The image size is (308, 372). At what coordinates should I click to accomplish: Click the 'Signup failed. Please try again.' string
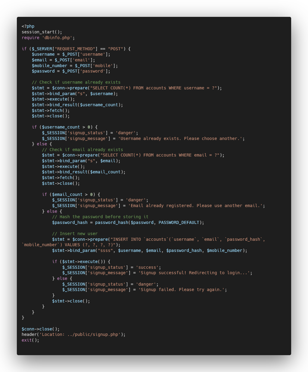click(x=186, y=290)
